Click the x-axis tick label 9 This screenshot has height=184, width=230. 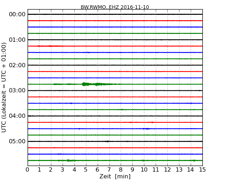132,170
